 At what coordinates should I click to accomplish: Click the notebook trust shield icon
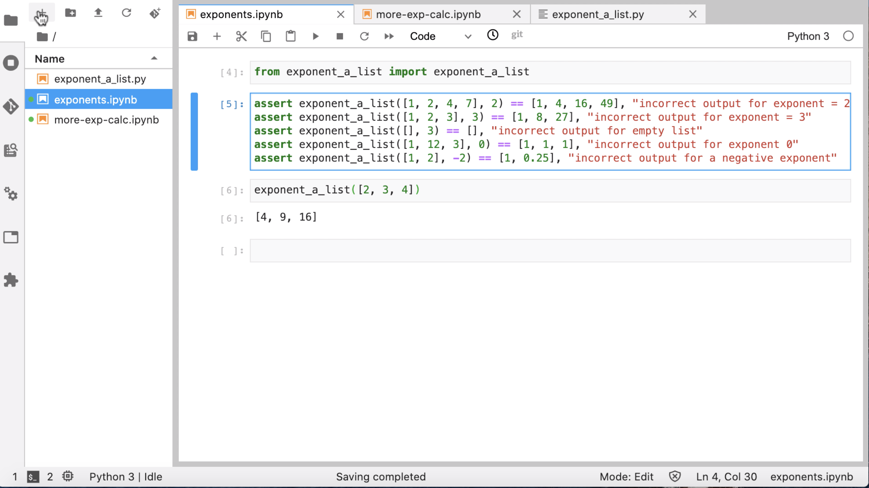click(x=675, y=476)
